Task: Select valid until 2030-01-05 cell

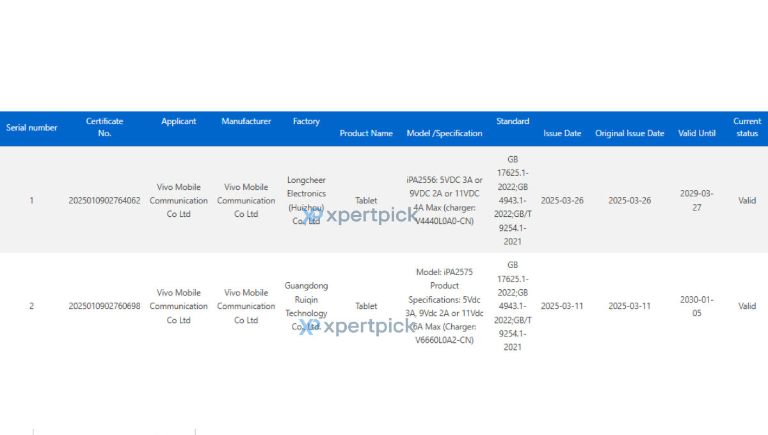Action: coord(697,306)
